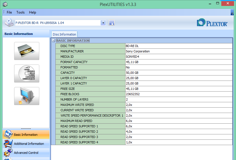
Task: Click the drive icon beside the drive selector
Action: point(9,23)
